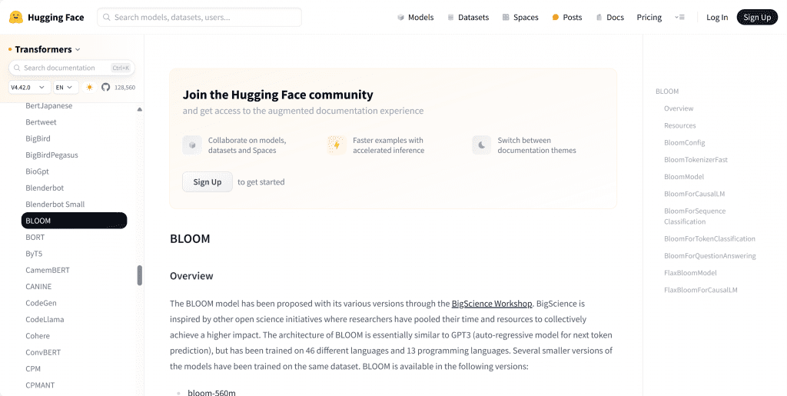Click the Spaces grid icon
Image resolution: width=787 pixels, height=396 pixels.
pyautogui.click(x=506, y=18)
